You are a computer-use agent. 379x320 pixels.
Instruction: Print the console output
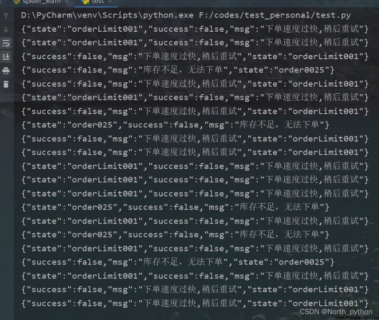coord(6,71)
